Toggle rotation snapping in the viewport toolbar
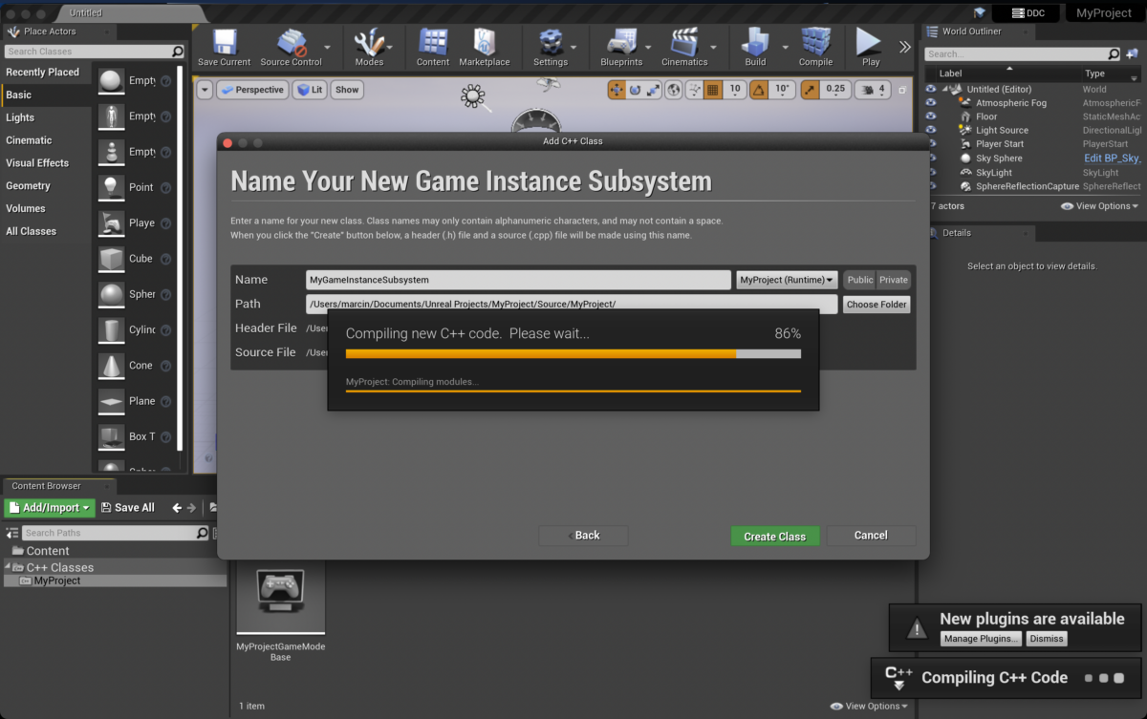 [x=758, y=90]
